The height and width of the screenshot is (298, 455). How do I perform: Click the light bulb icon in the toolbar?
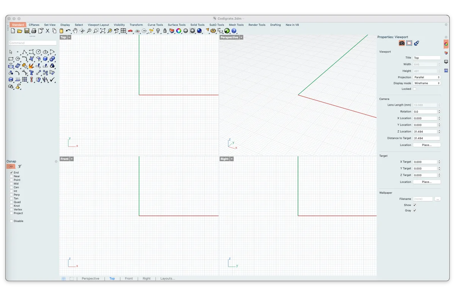pos(158,31)
